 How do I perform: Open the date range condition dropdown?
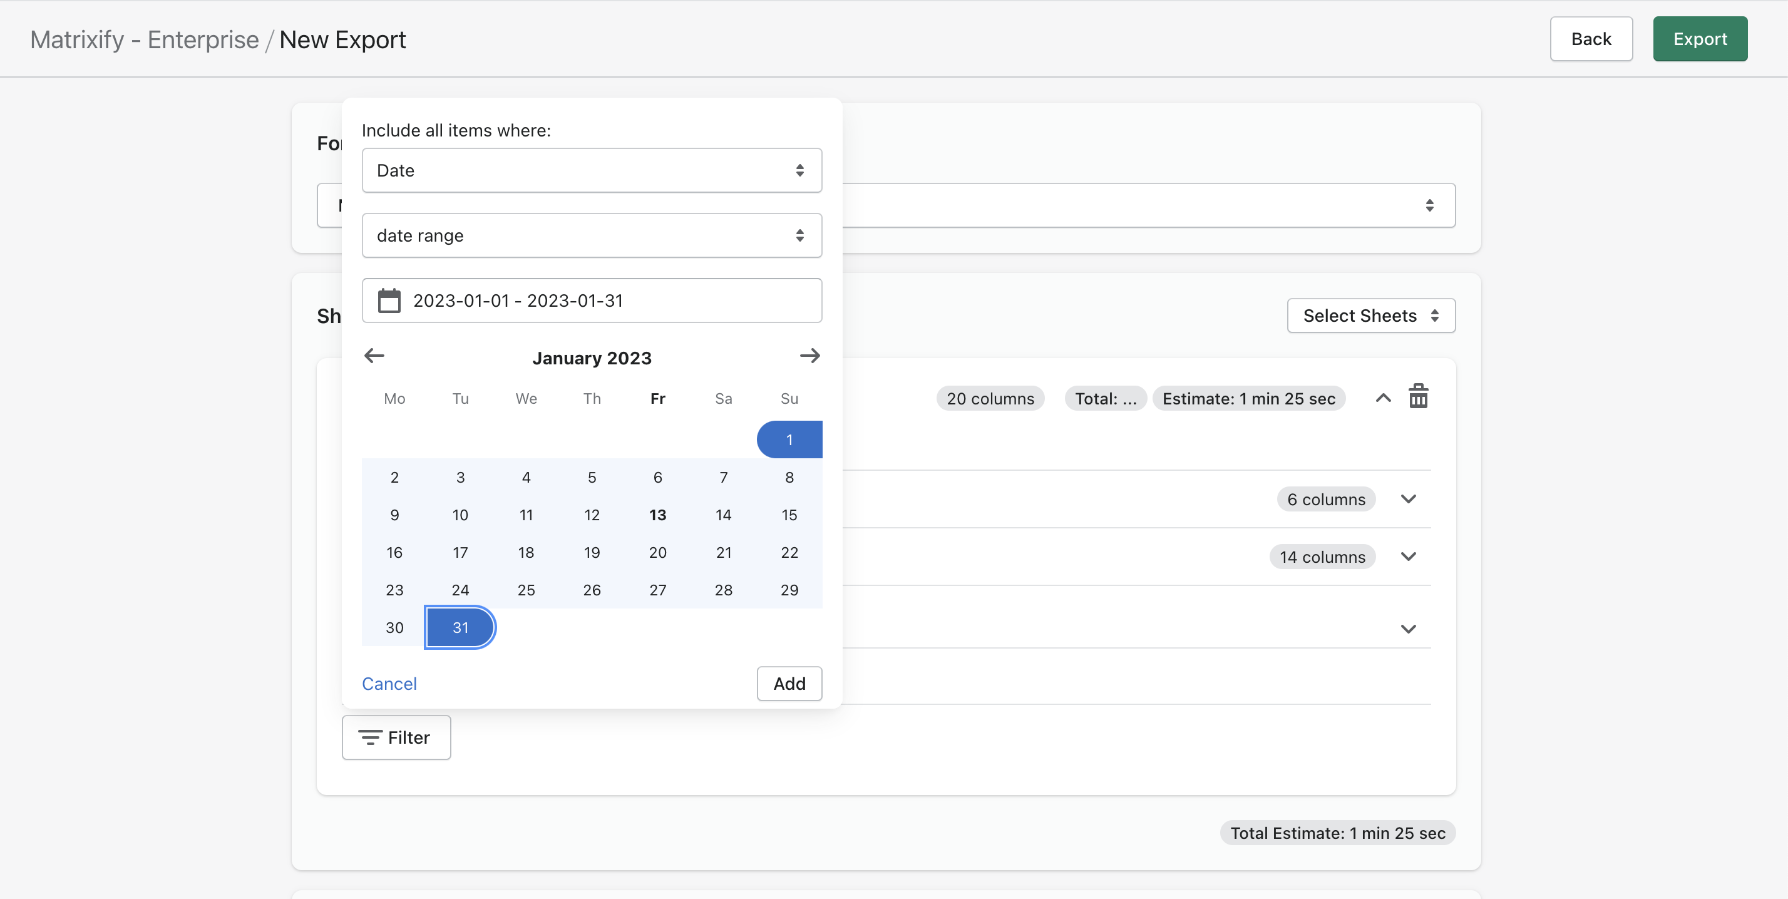592,235
